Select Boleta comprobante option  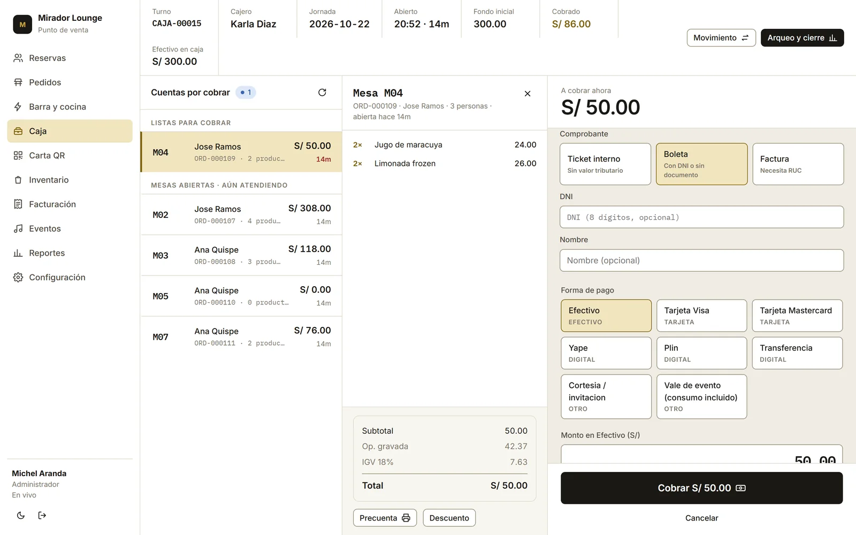tap(702, 164)
